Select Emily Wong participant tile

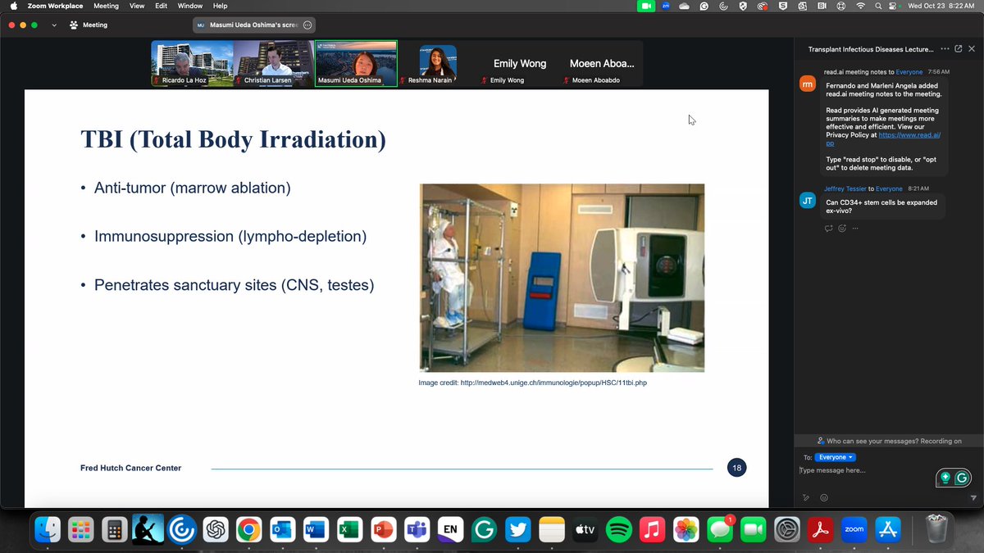click(520, 63)
